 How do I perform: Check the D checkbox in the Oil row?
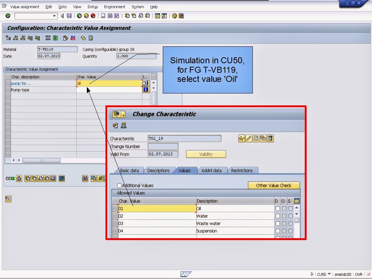click(277, 209)
